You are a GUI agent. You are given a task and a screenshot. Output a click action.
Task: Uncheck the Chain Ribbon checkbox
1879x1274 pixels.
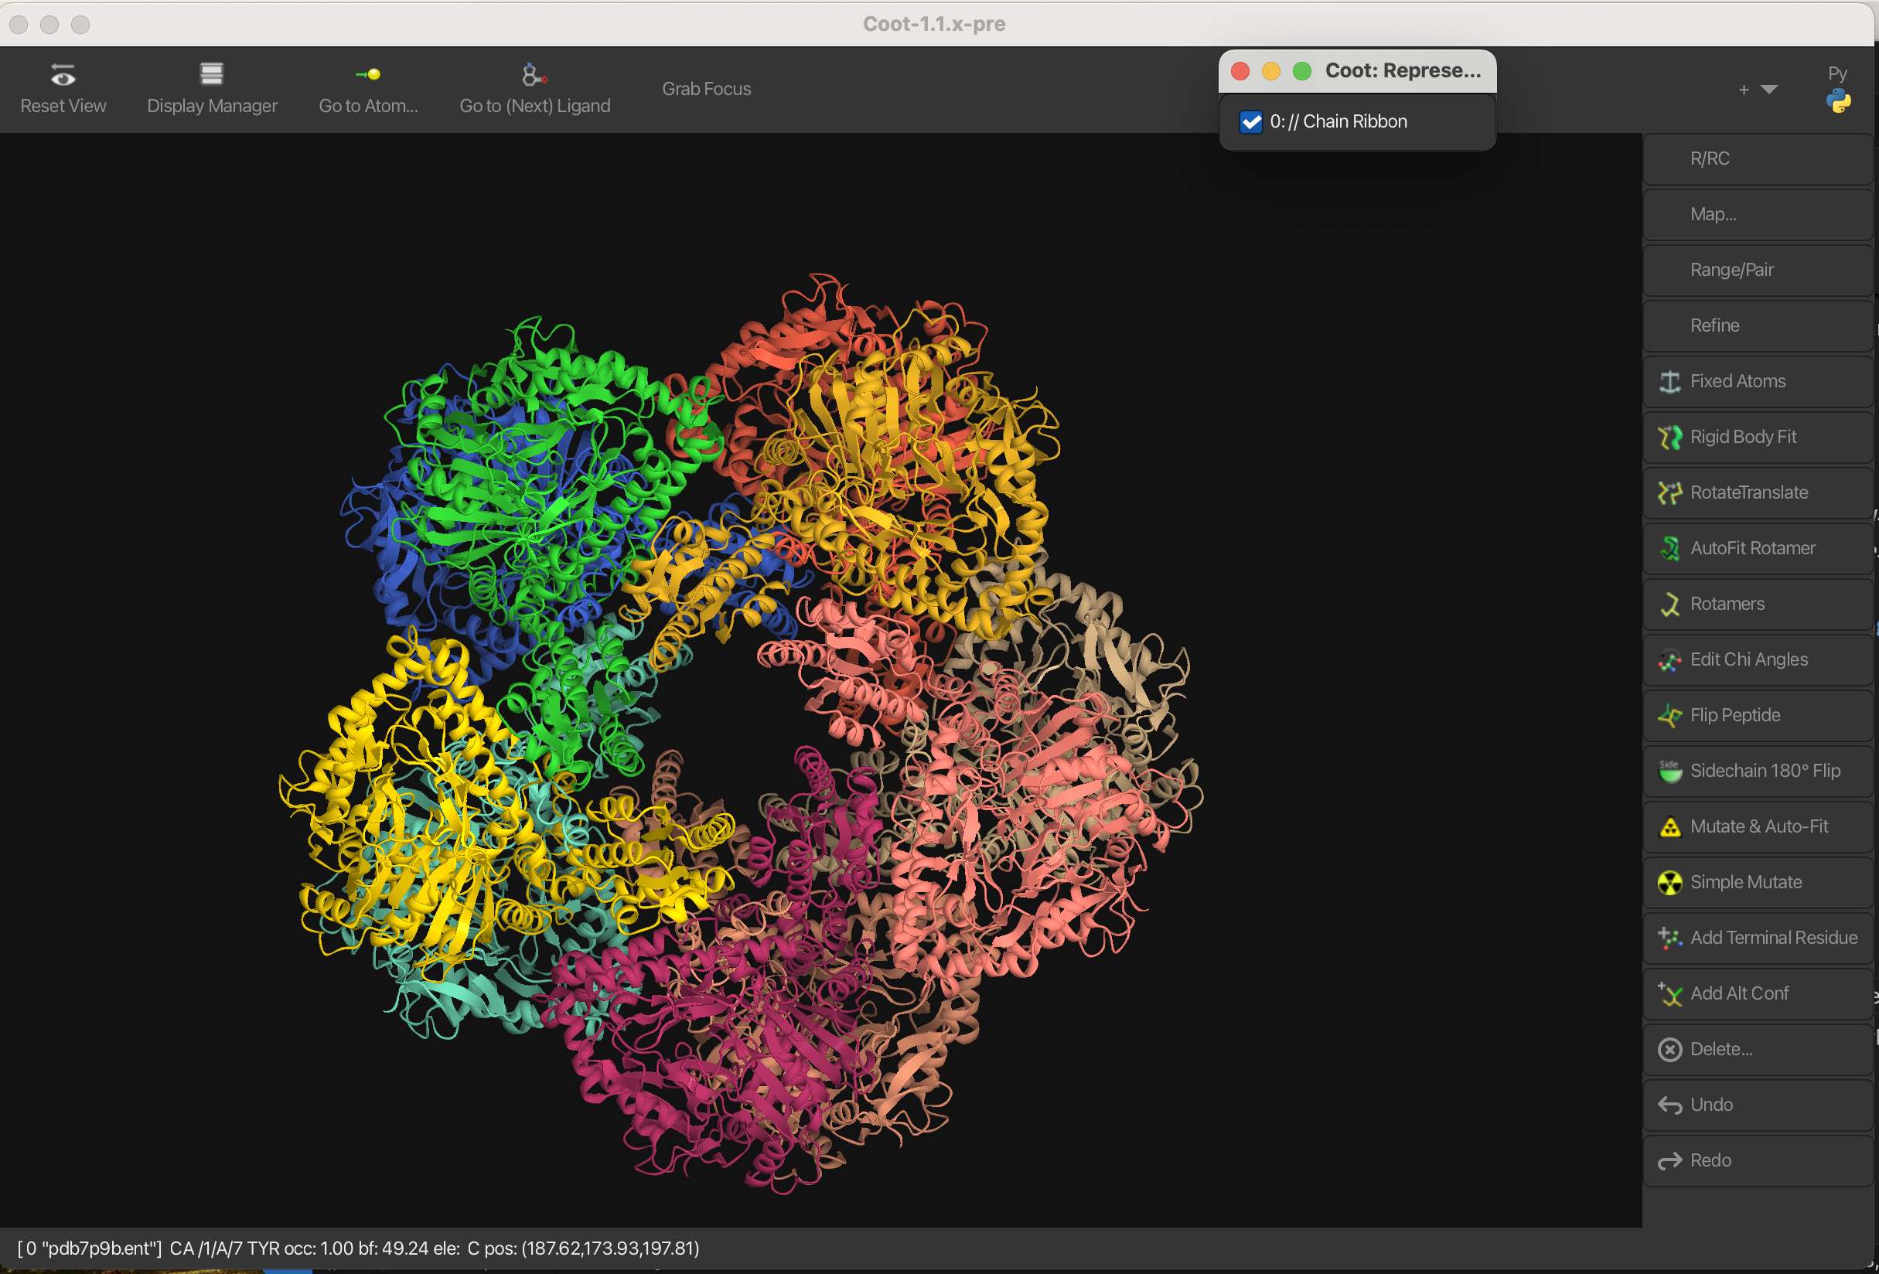pyautogui.click(x=1251, y=122)
